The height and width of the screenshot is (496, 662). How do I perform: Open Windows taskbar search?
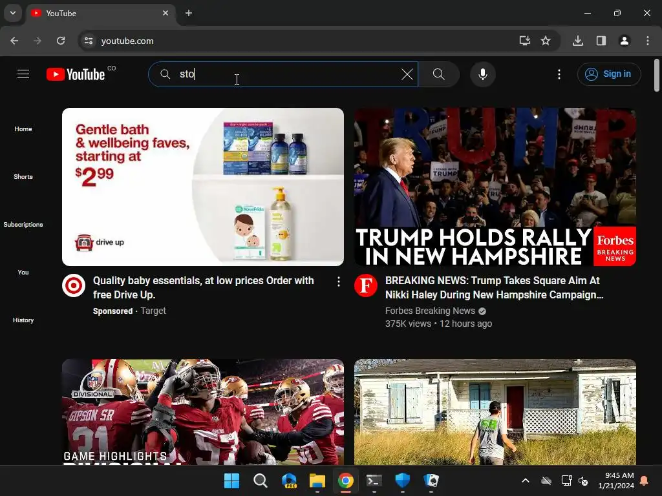260,480
